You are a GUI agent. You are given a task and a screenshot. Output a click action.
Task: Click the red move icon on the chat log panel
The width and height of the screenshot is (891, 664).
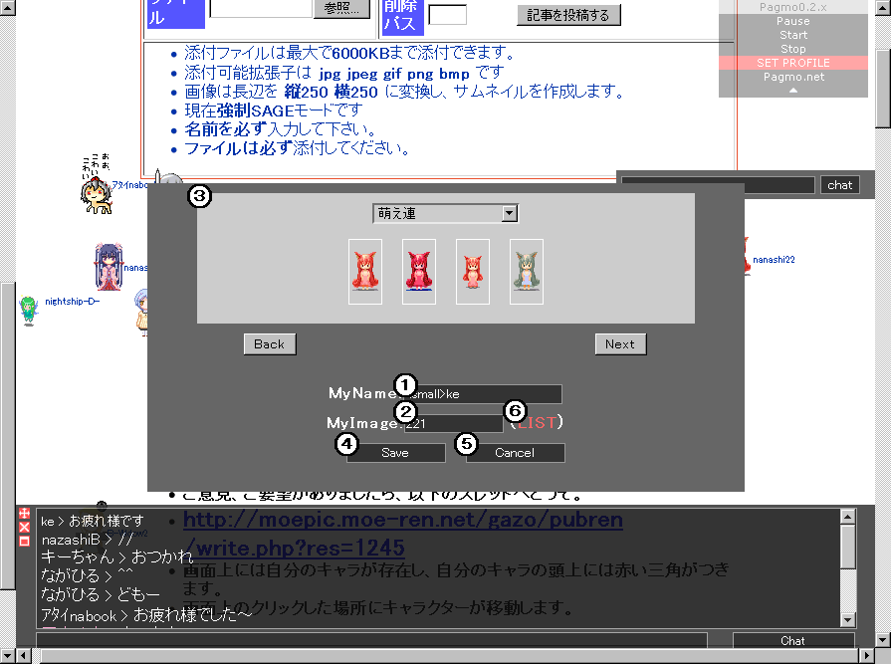tap(25, 514)
